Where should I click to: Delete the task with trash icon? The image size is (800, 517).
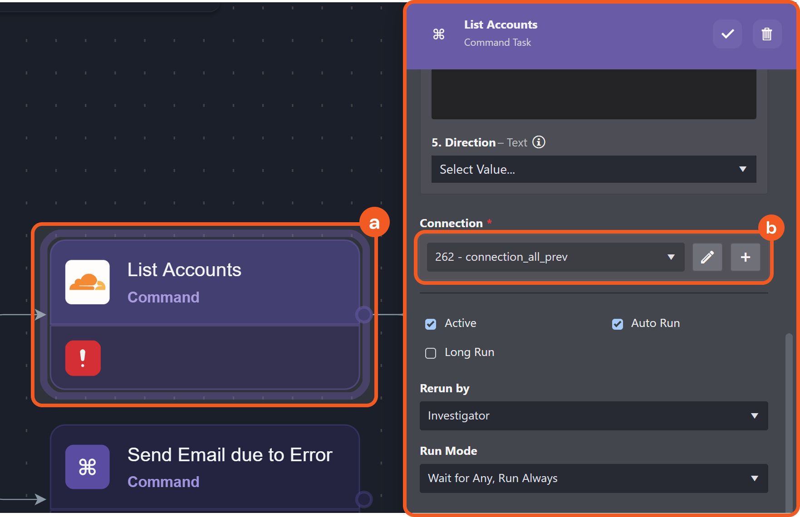pyautogui.click(x=767, y=34)
